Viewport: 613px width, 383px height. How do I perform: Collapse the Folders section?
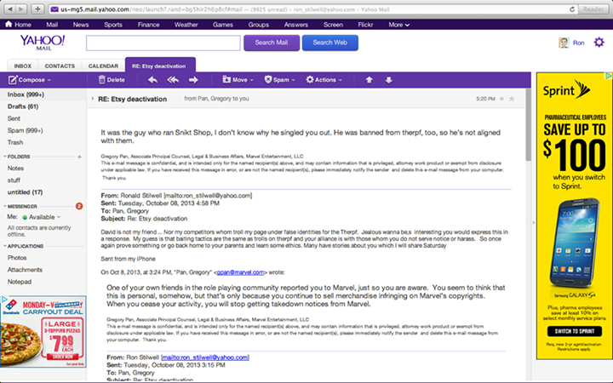tap(5, 157)
